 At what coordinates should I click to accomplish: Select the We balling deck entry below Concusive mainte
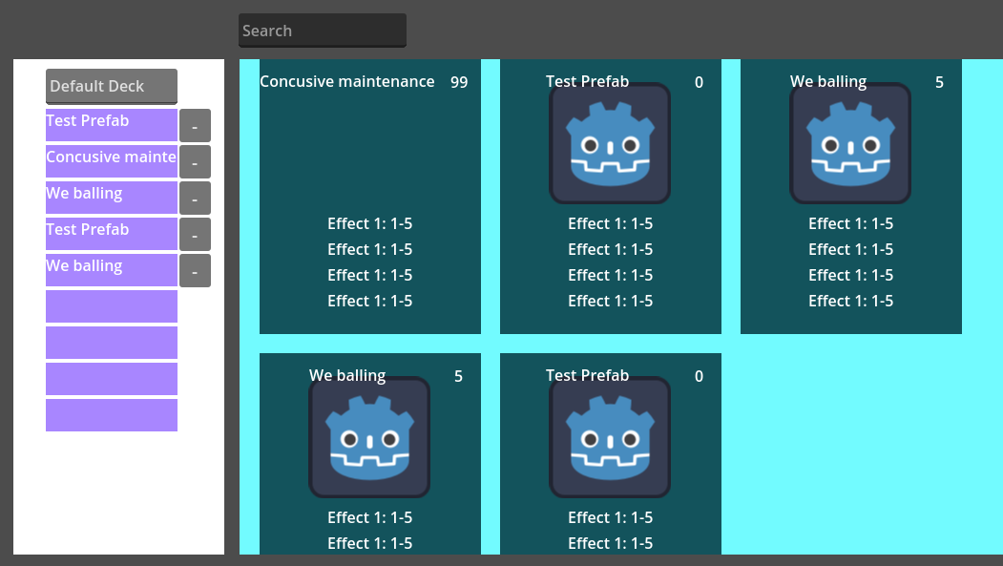tap(112, 198)
